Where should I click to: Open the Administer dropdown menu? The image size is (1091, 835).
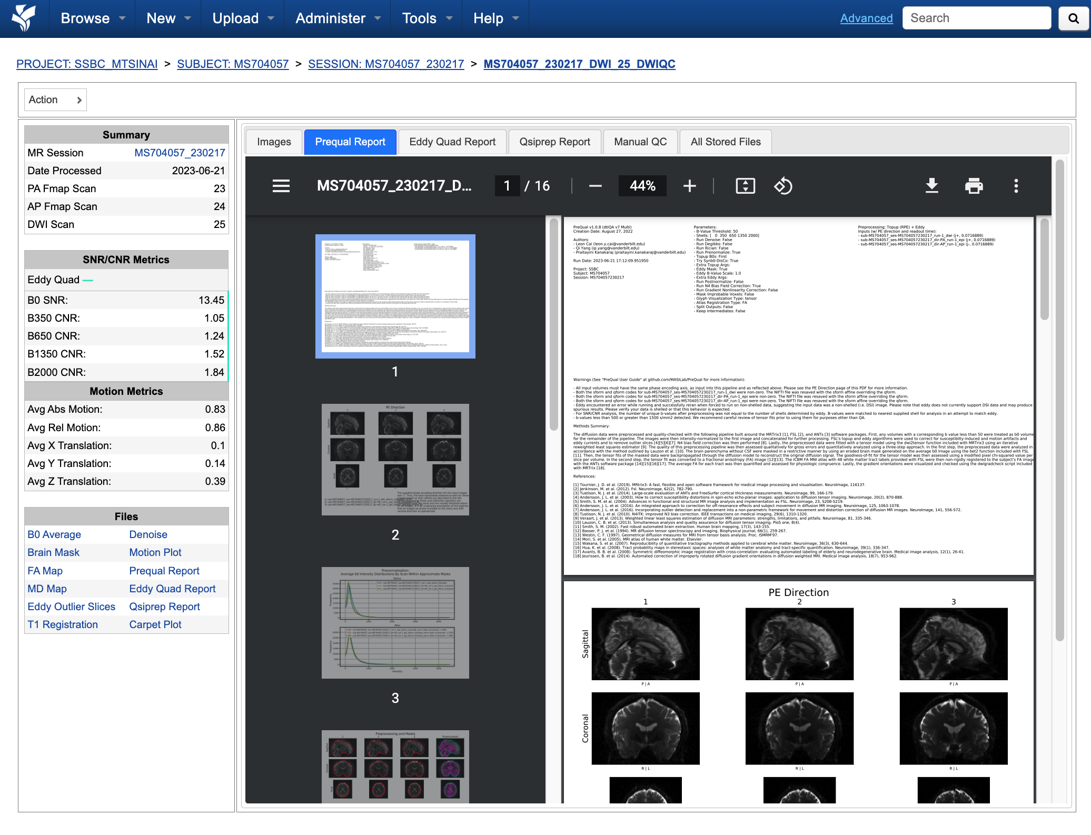click(338, 18)
